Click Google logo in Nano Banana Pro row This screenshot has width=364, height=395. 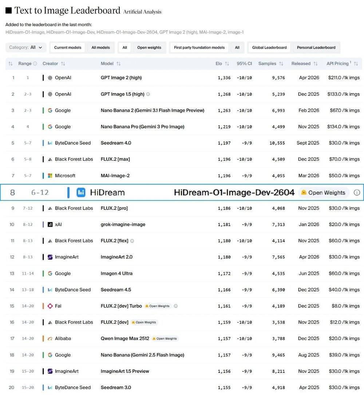[50, 126]
